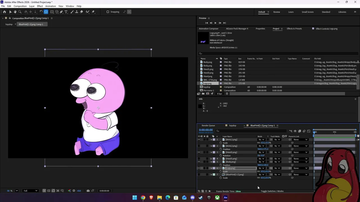Switch to the Small Screen workspace

click(x=308, y=12)
